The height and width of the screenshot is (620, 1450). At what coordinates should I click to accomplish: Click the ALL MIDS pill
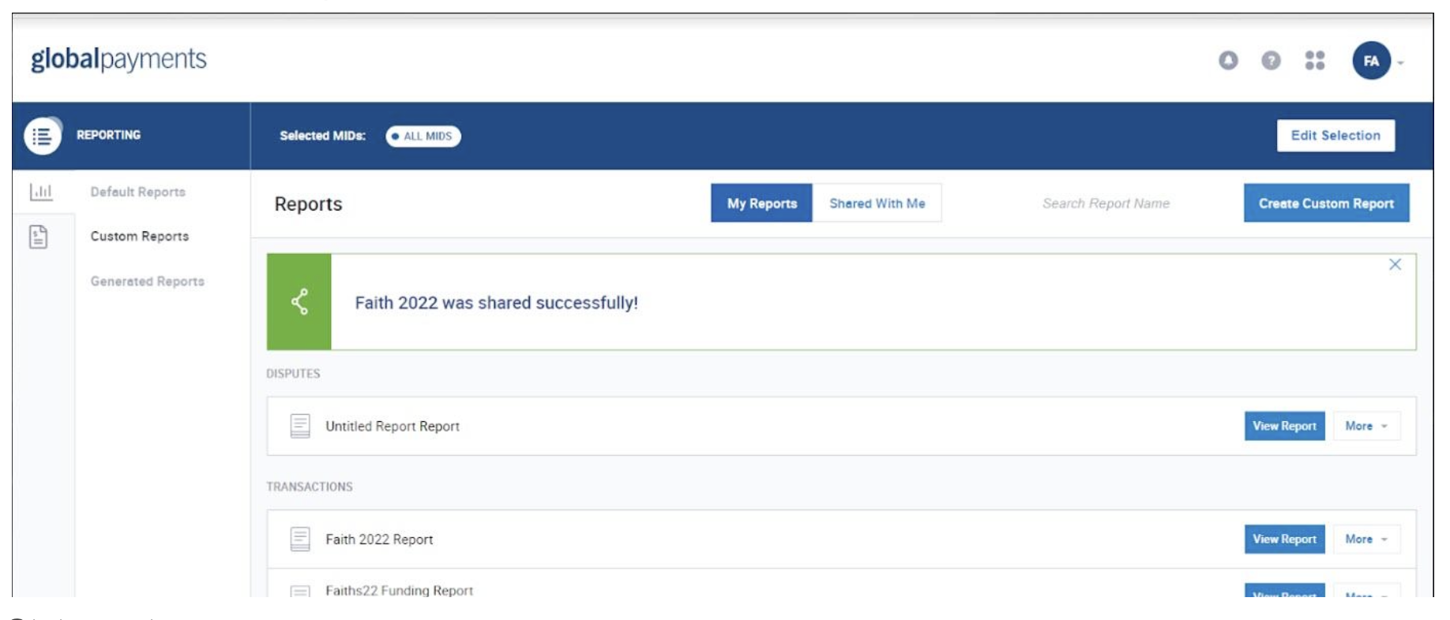click(x=423, y=136)
